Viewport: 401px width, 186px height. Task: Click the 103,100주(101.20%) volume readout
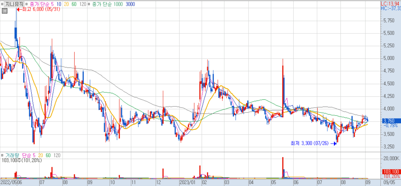[x=22, y=160]
